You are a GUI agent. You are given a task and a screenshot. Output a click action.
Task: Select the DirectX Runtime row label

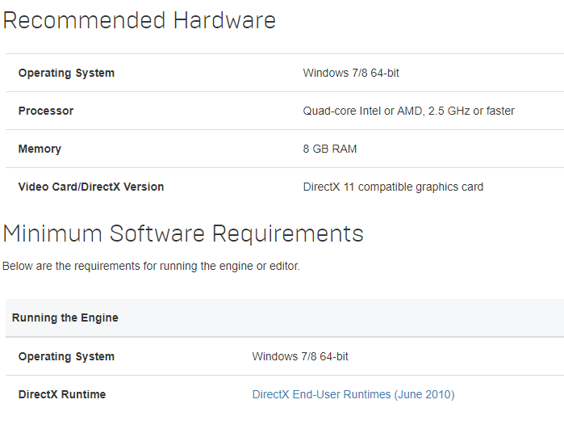(x=62, y=394)
